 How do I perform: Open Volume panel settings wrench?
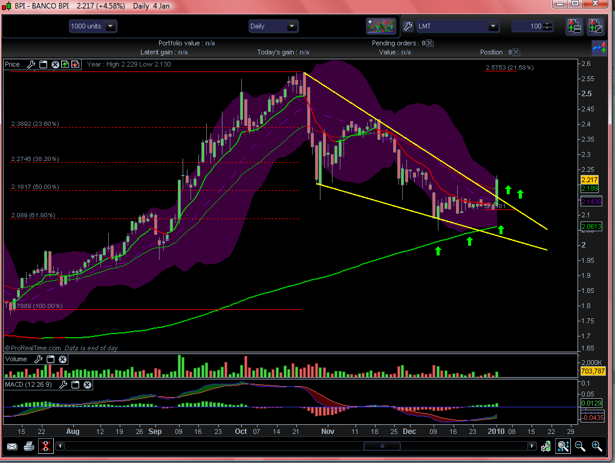39,359
